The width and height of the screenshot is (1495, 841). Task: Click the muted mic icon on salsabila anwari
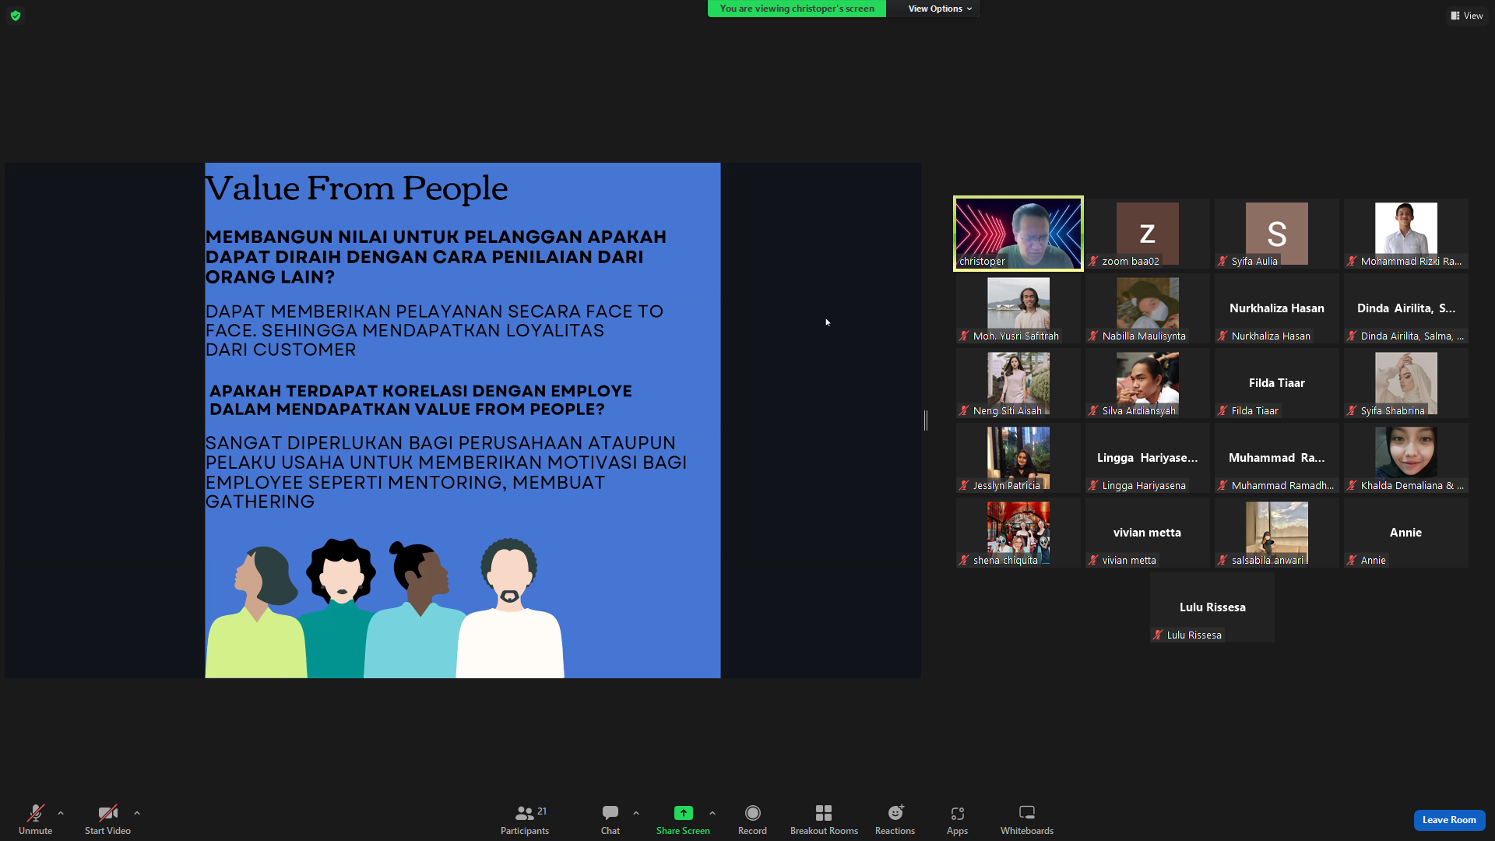pos(1223,561)
